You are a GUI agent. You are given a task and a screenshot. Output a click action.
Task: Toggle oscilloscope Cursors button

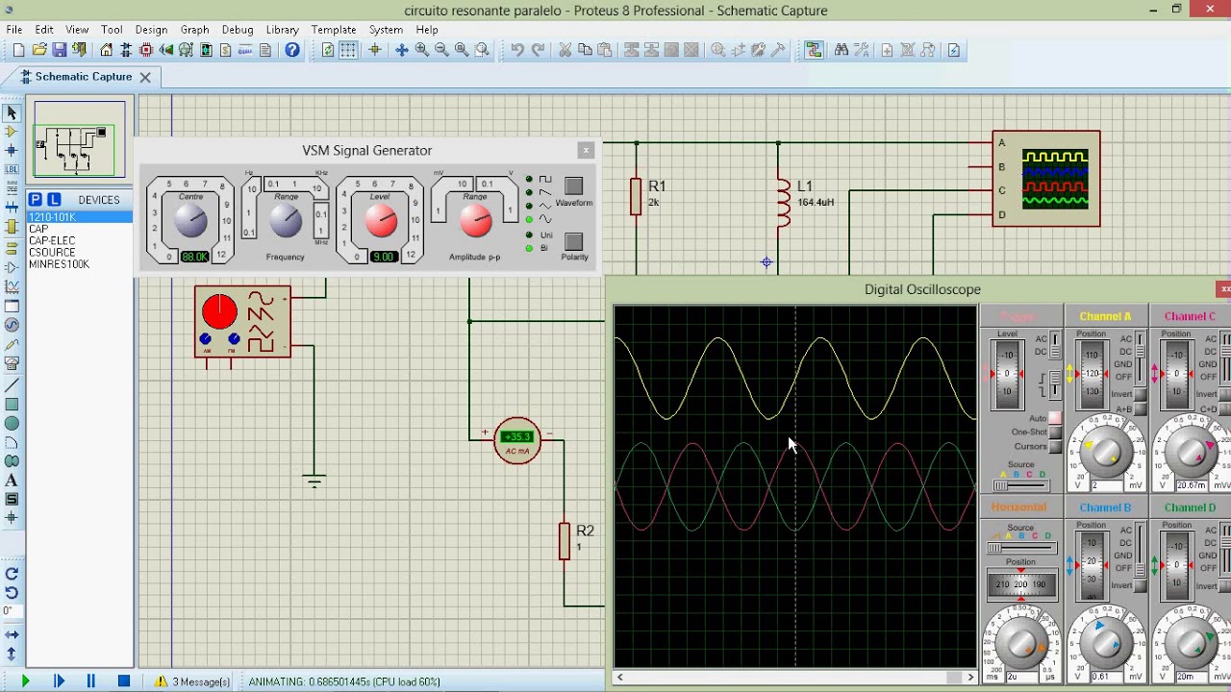pyautogui.click(x=1055, y=447)
